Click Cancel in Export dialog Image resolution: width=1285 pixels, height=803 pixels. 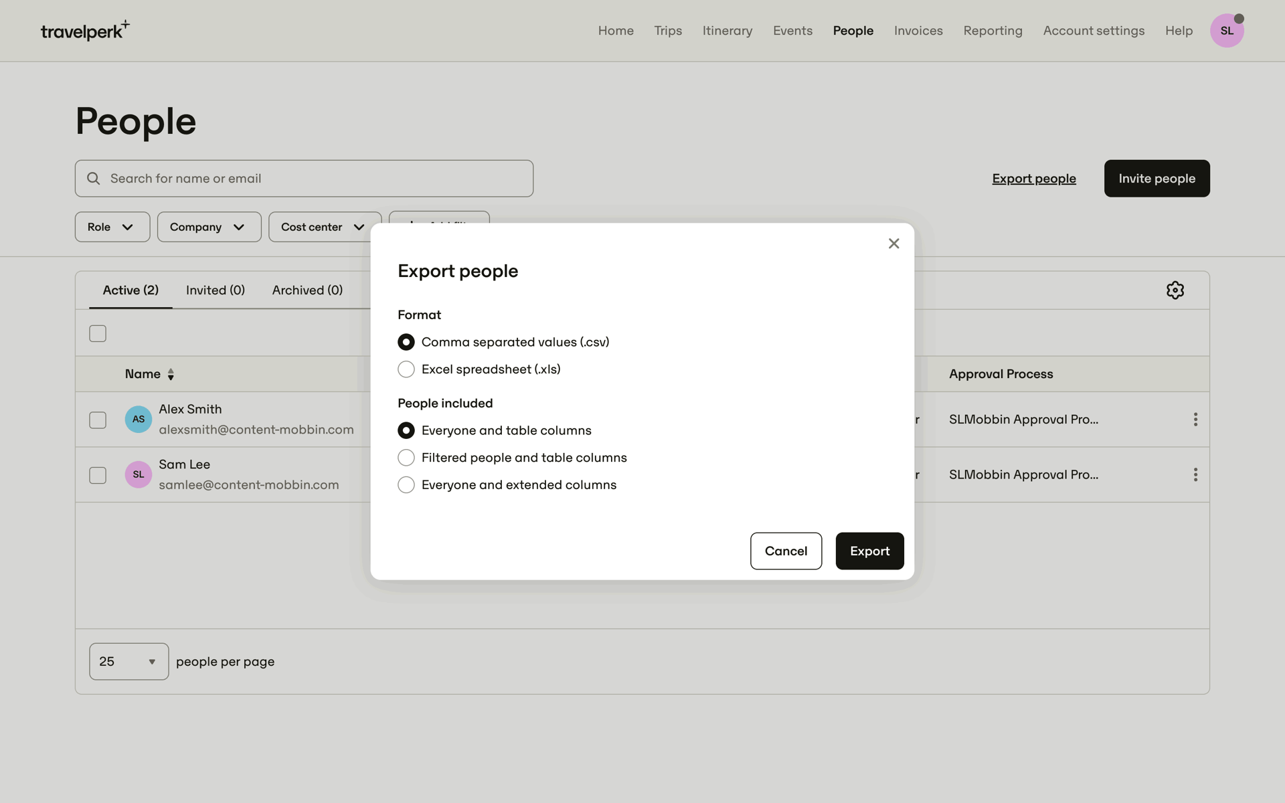click(x=786, y=551)
